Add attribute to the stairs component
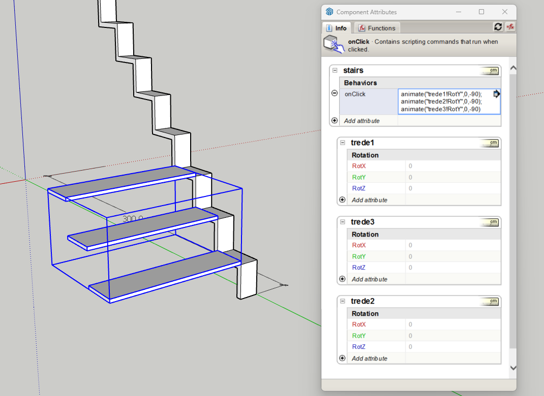This screenshot has width=544, height=396. point(361,121)
